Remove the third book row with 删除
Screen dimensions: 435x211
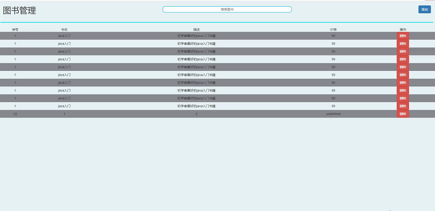(x=402, y=52)
